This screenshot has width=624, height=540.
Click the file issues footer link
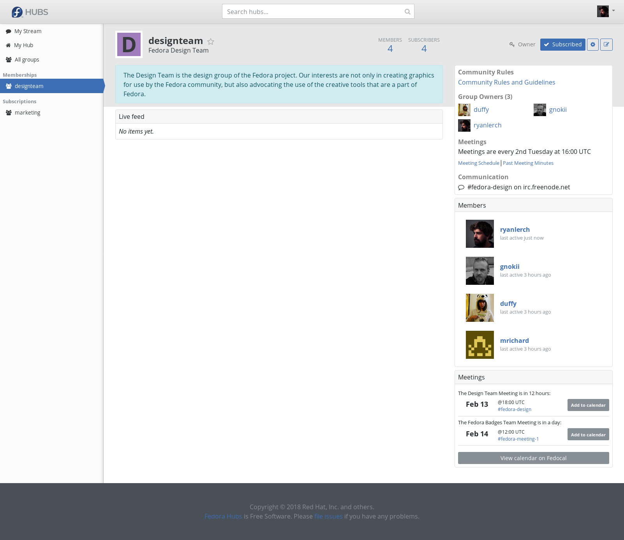click(x=328, y=516)
